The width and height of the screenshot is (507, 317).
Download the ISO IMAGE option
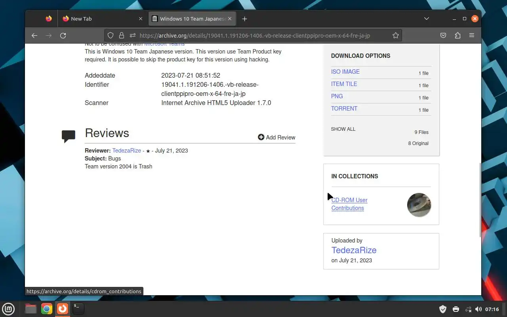point(345,72)
